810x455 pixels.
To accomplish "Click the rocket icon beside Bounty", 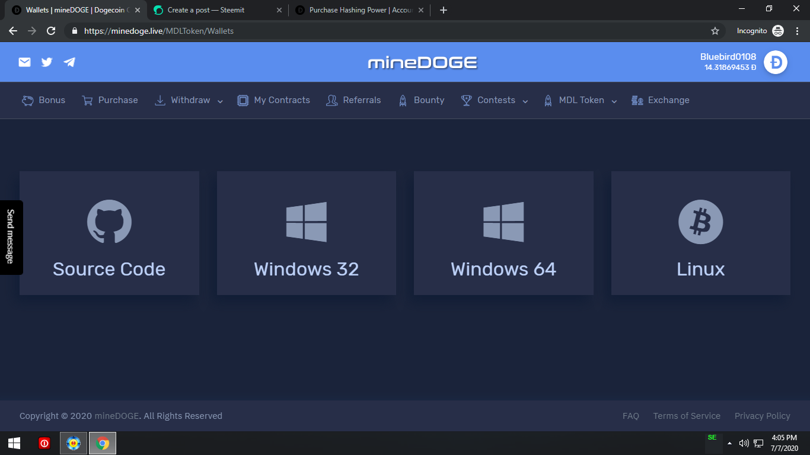I will coord(403,101).
